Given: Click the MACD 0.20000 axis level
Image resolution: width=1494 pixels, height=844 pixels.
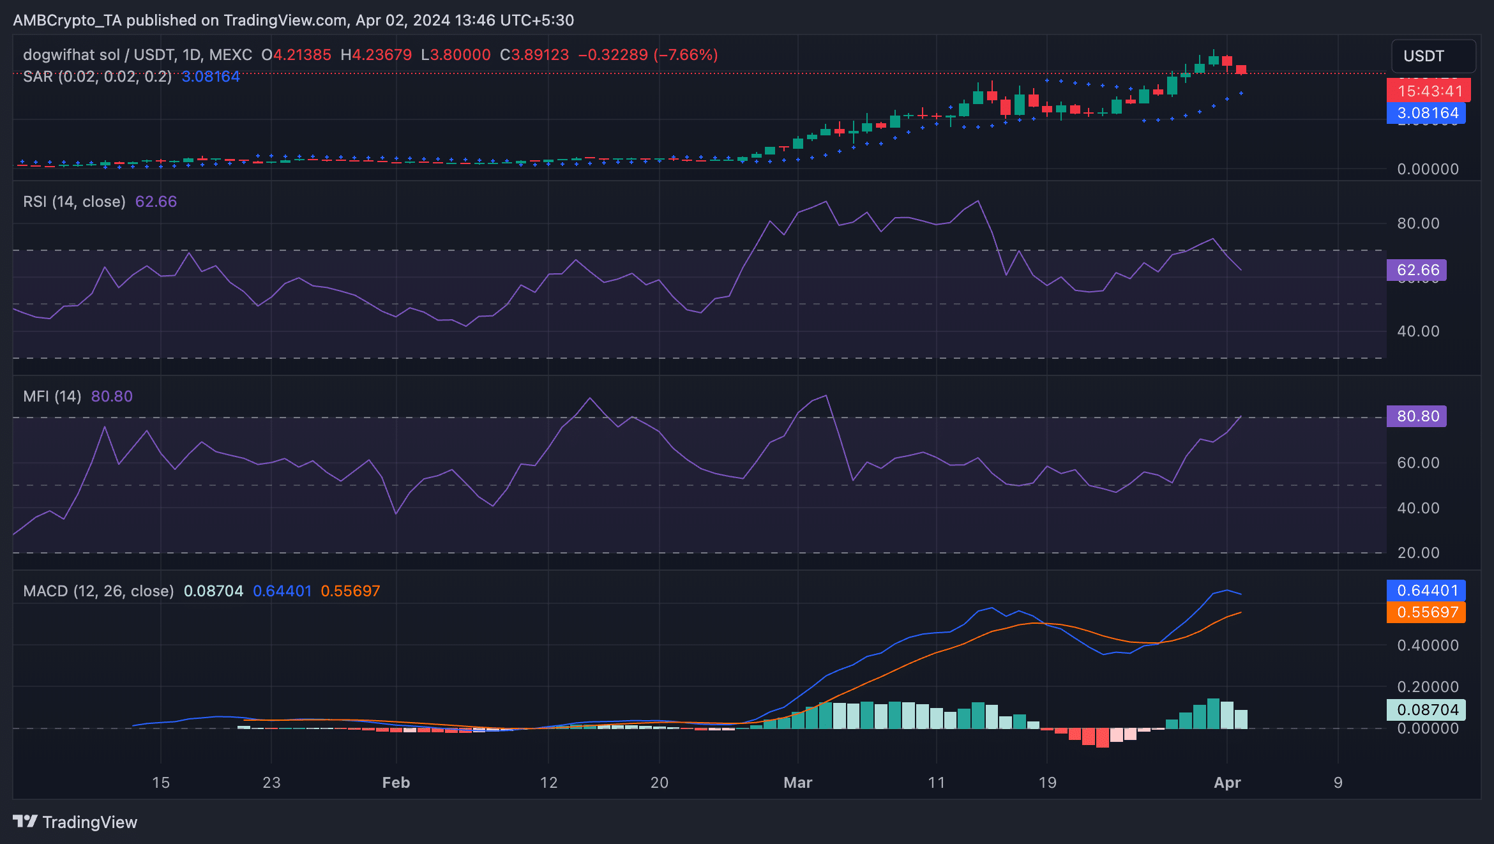Looking at the screenshot, I should [1428, 687].
